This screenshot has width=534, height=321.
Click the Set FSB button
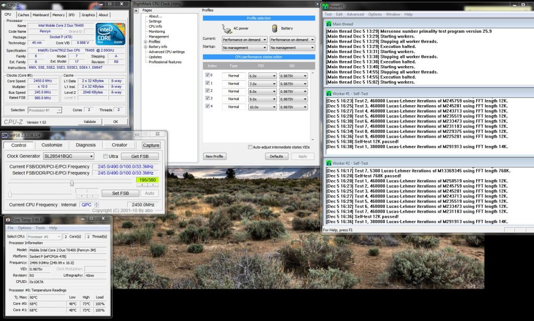coord(120,193)
